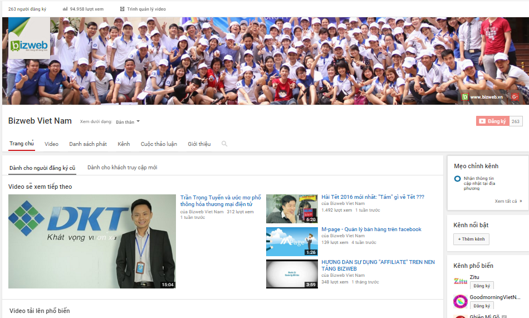Open the 'Trang chủ' tab

coord(22,144)
